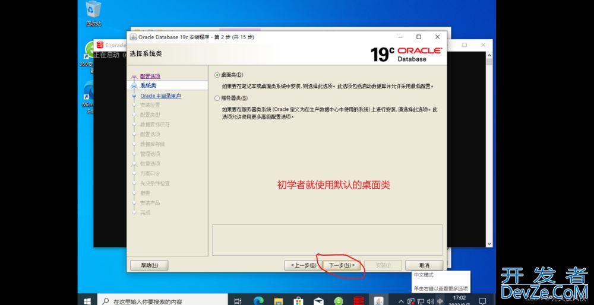This screenshot has width=594, height=305.
Task: Click the 数据库存储 step in sidebar
Action: (x=152, y=144)
